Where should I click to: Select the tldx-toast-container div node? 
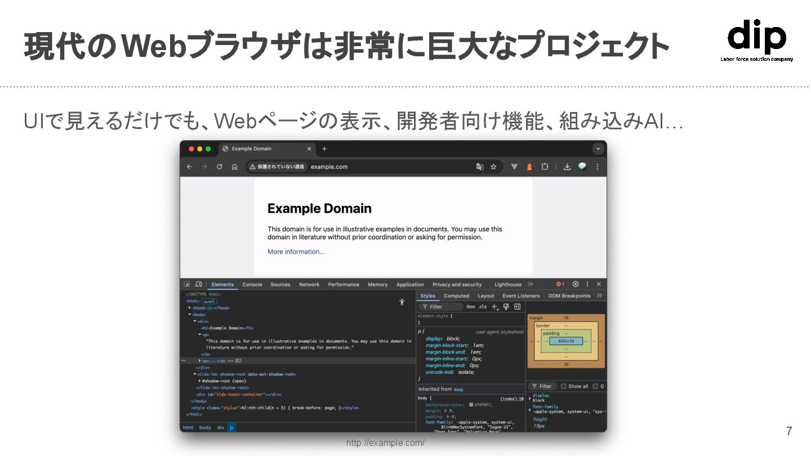point(238,395)
